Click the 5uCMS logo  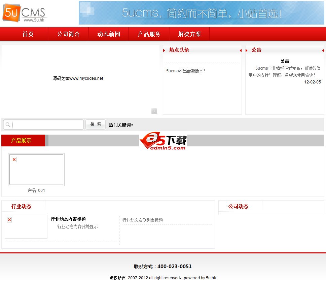point(24,13)
